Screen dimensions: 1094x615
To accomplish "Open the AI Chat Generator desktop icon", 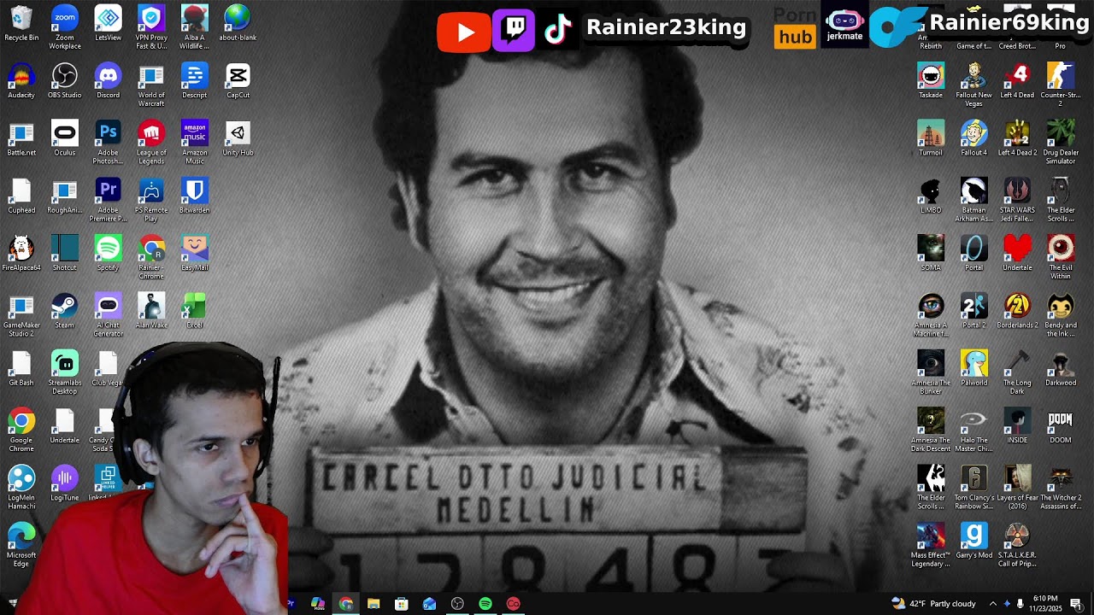I will [x=108, y=314].
